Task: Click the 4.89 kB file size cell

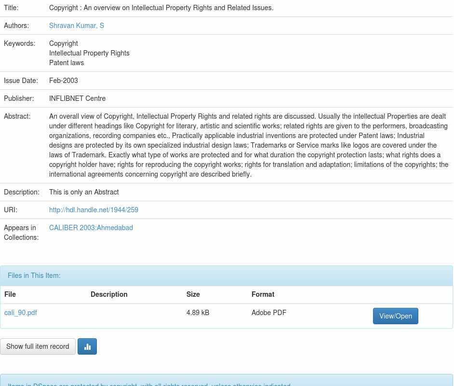Action: tap(198, 313)
